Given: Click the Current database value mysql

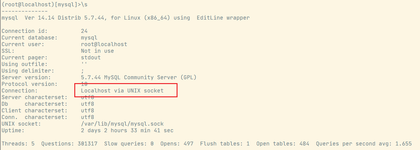Looking at the screenshot, I should click(89, 38).
